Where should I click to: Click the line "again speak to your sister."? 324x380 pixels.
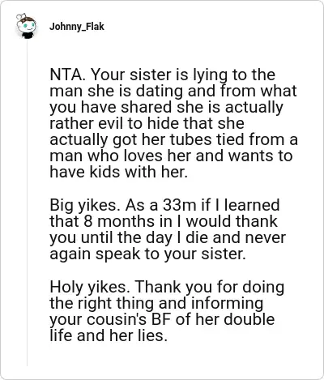point(147,254)
